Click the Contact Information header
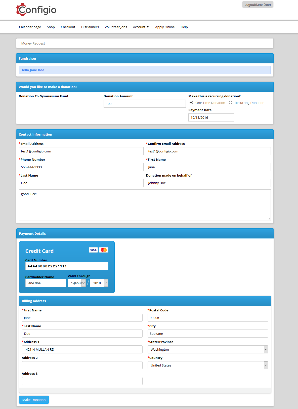The image size is (298, 409). tap(145, 134)
